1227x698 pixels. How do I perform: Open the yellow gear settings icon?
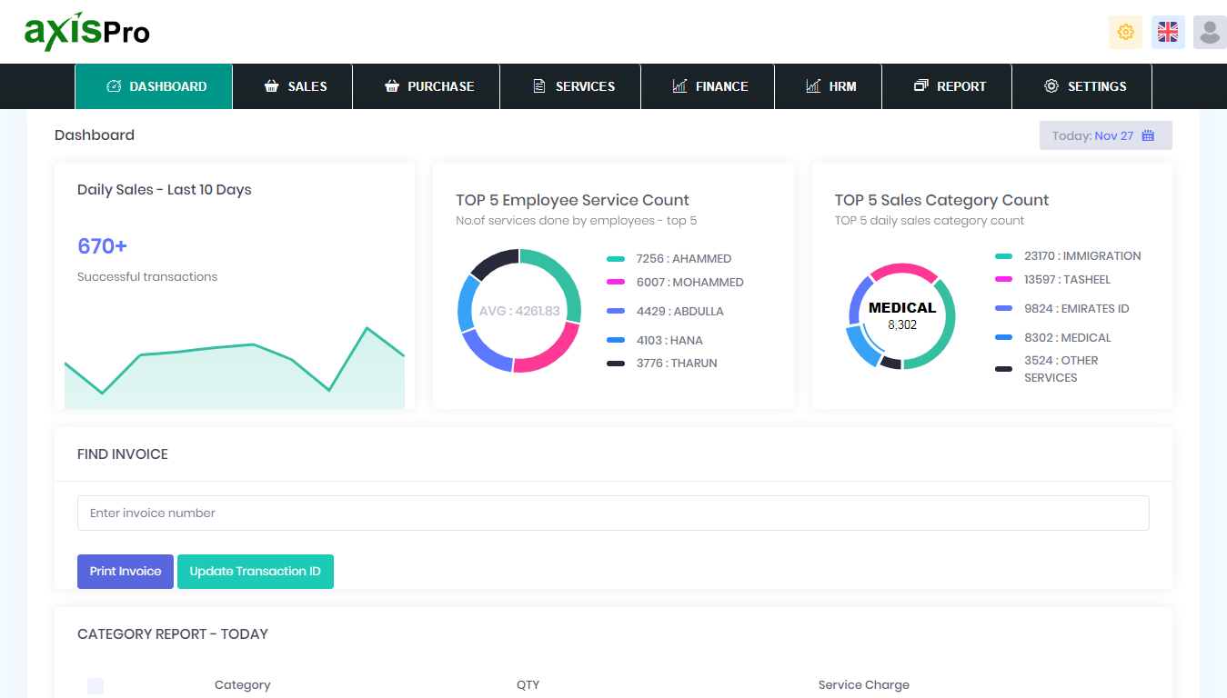tap(1125, 32)
